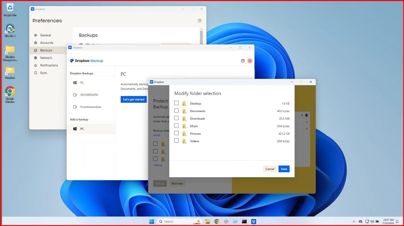Toggle the Videos folder checkbox
Viewport: 404px width, 226px height.
tap(177, 141)
